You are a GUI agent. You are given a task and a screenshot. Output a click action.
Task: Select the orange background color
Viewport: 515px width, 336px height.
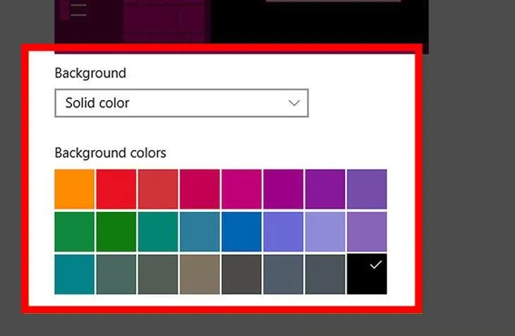click(x=74, y=189)
